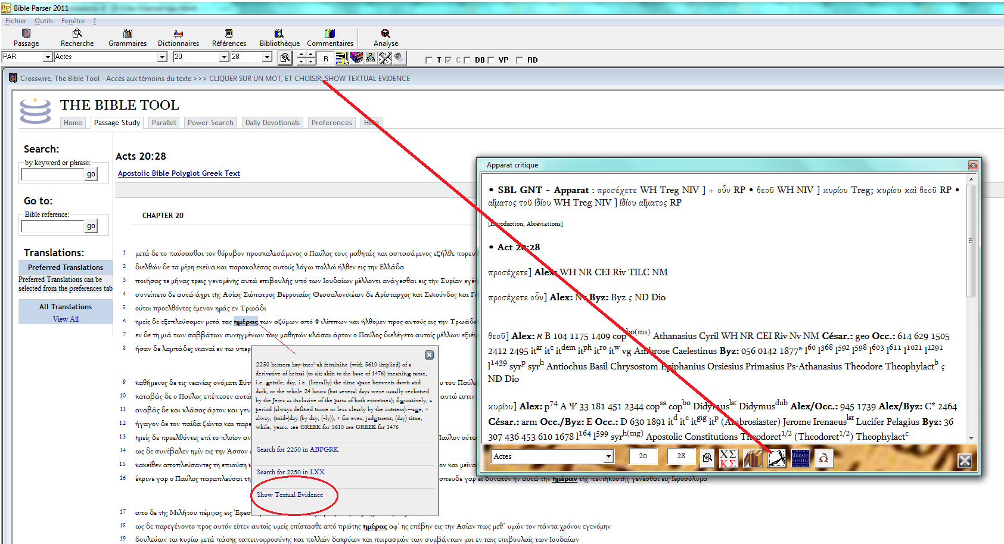Click the red omega icon in Apparat critique

824,458
